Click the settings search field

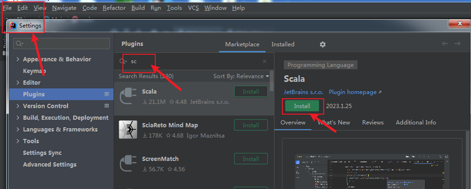tap(61, 44)
